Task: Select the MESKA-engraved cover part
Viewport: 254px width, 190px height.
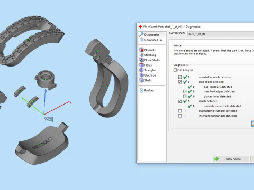Action: pyautogui.click(x=42, y=144)
